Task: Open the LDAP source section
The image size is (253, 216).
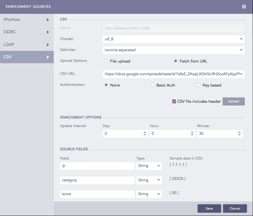Action: pos(27,44)
